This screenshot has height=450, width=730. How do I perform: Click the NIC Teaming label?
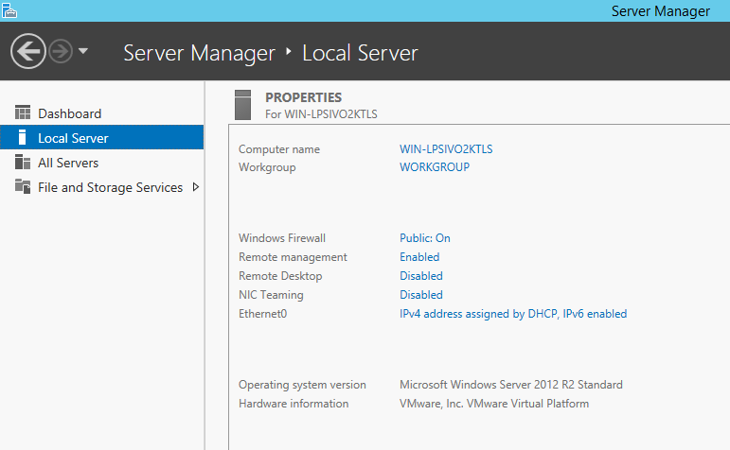click(271, 295)
